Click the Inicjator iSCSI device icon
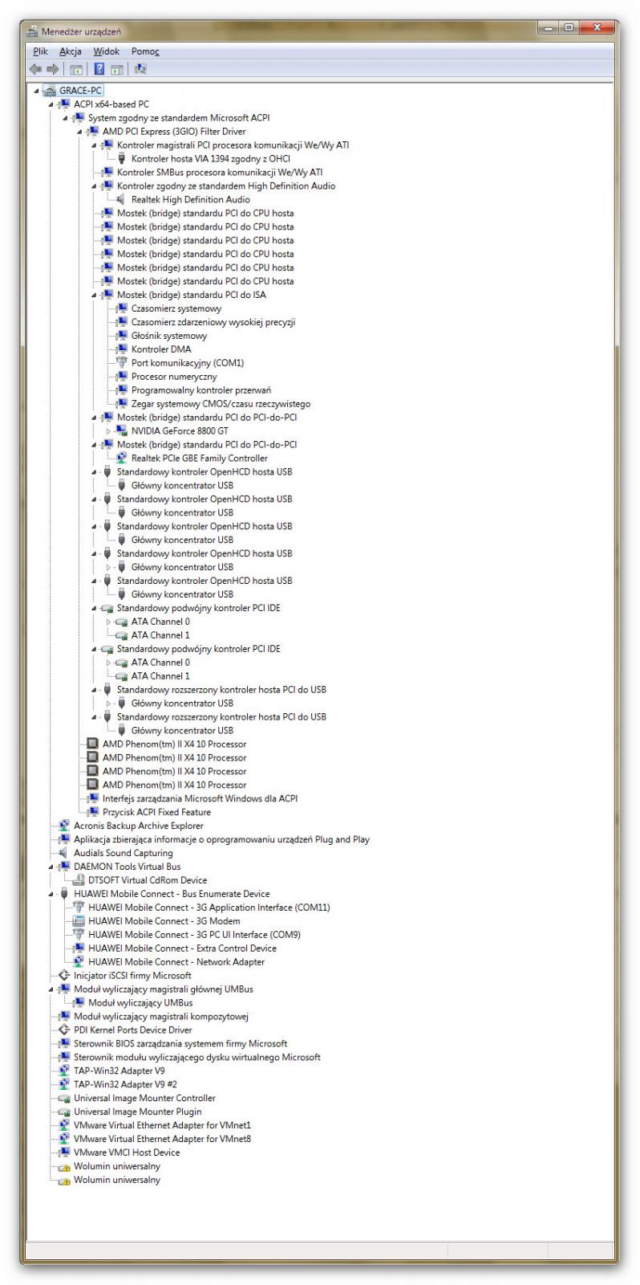640x1285 pixels. click(x=64, y=976)
